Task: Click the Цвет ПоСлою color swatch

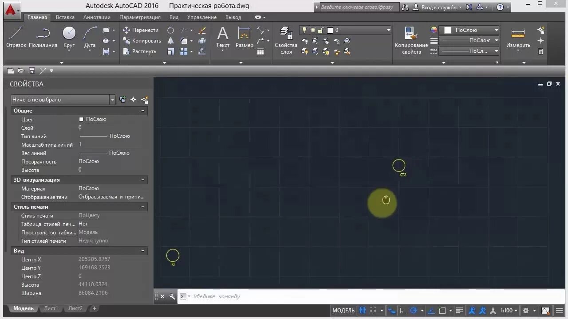Action: tap(81, 119)
